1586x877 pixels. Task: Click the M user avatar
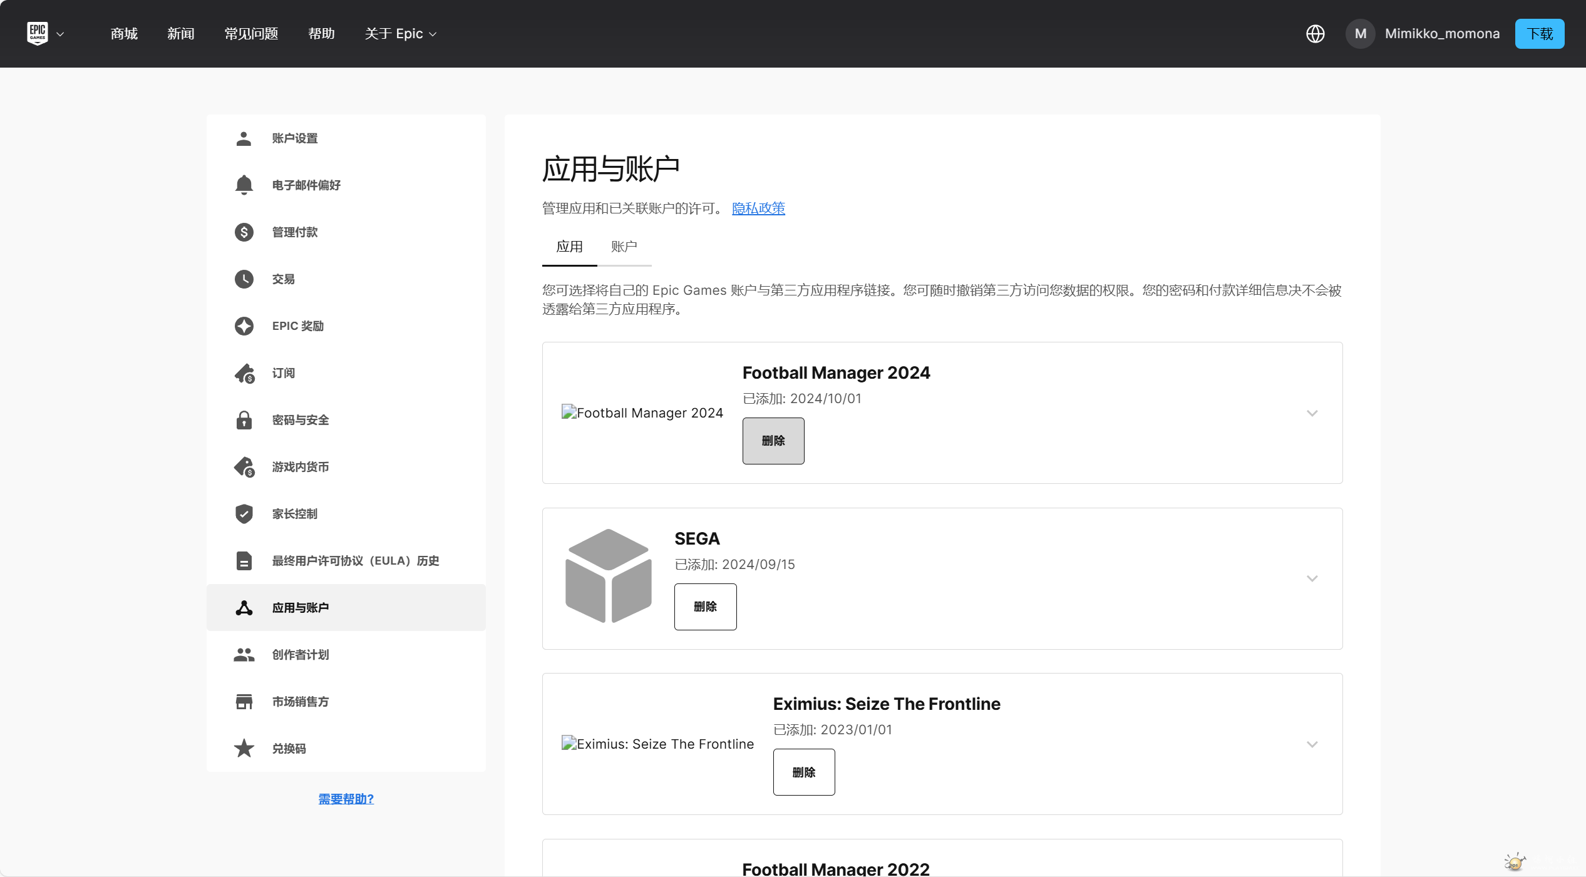(1360, 34)
